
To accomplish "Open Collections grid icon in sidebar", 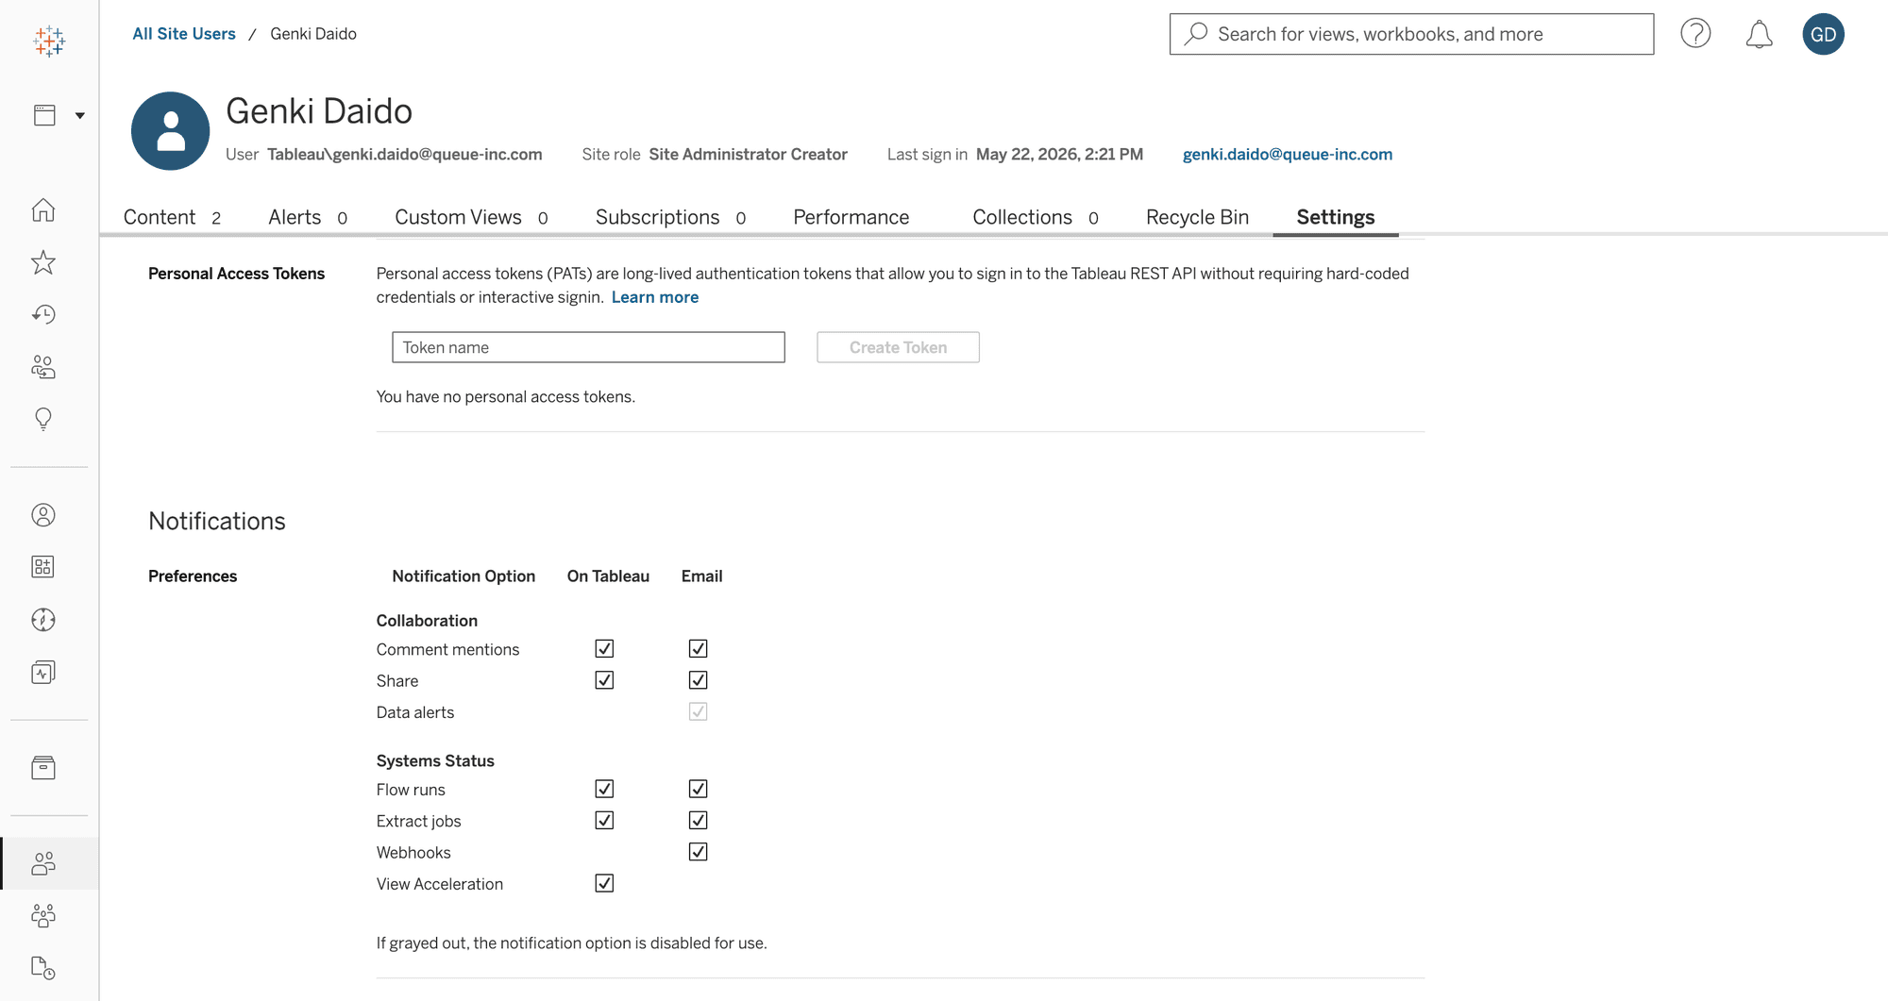I will pyautogui.click(x=43, y=567).
